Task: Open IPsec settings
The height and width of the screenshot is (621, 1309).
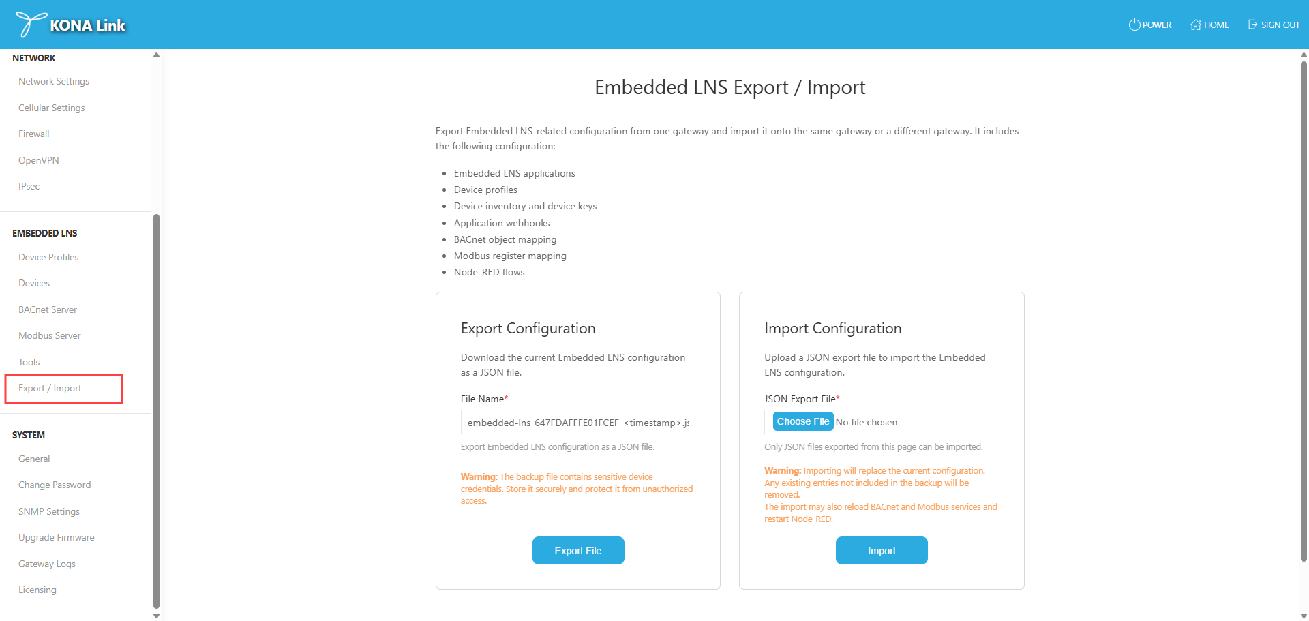Action: 29,186
